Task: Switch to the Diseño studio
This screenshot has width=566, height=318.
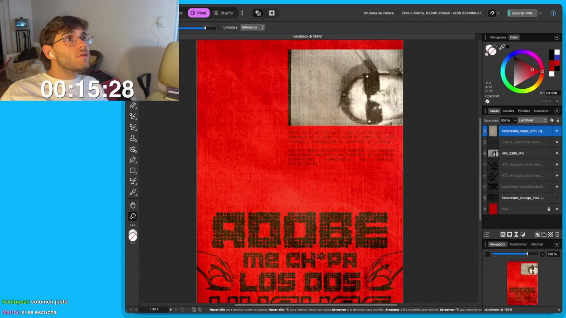Action: 223,13
